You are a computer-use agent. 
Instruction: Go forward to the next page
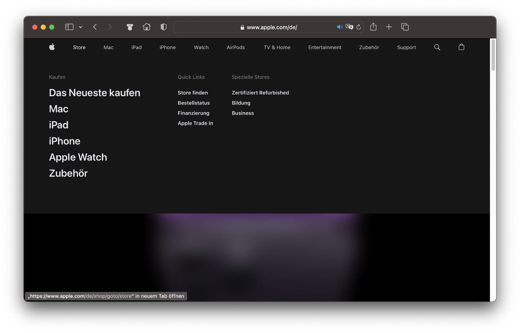pos(110,27)
